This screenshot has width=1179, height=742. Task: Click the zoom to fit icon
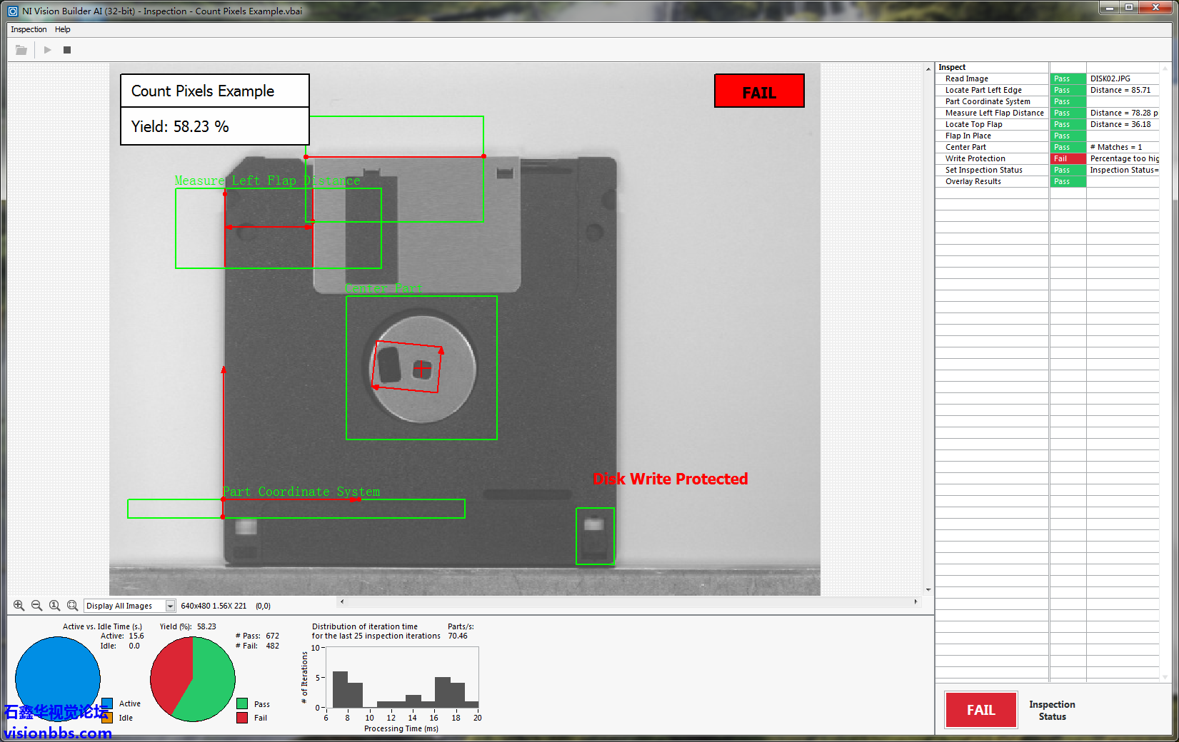pyautogui.click(x=72, y=606)
